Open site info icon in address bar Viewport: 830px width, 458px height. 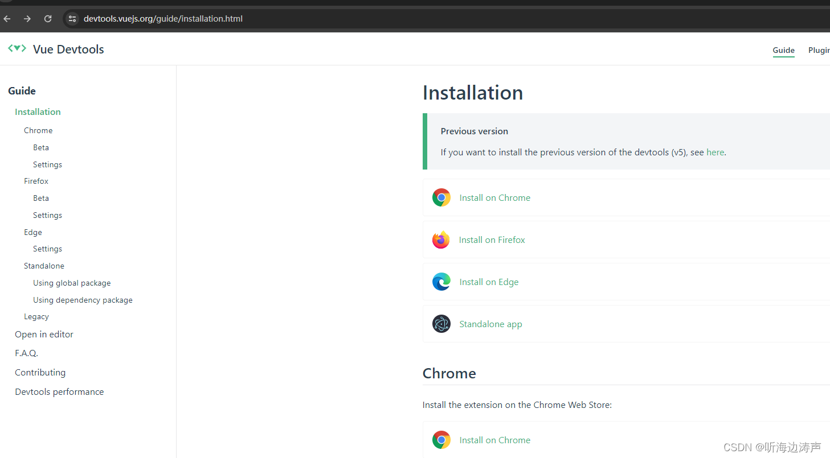[72, 19]
